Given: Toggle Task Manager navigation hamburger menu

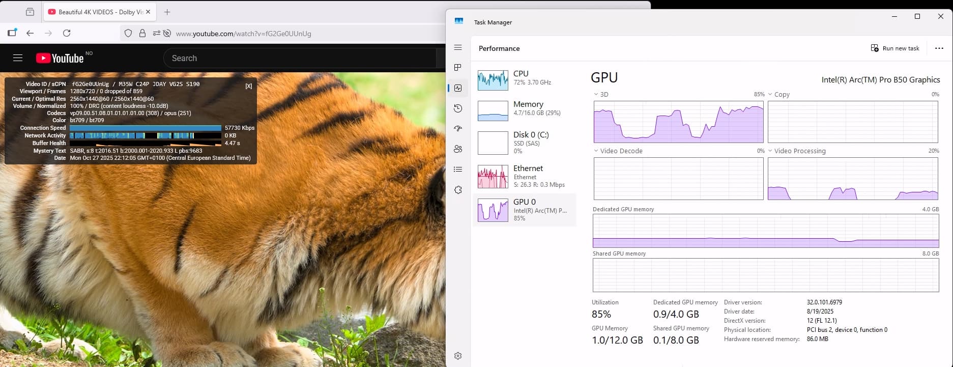Looking at the screenshot, I should tap(458, 47).
